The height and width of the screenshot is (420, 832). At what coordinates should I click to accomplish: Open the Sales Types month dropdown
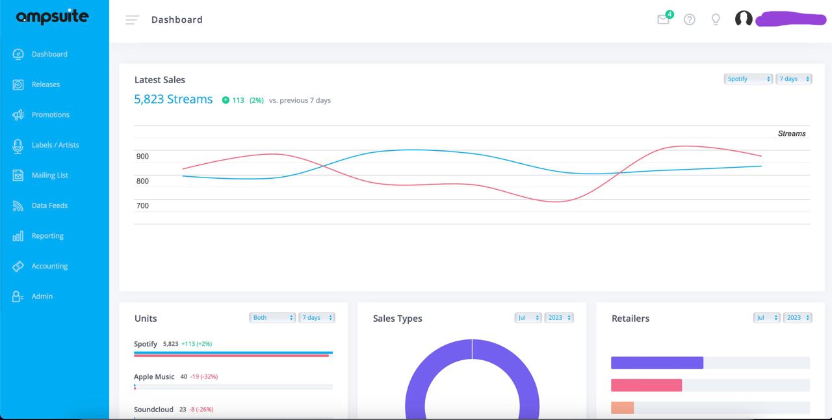[528, 317]
